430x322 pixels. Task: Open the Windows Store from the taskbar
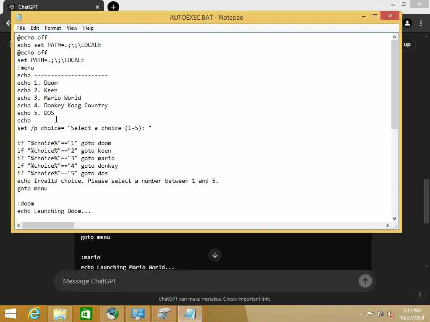(x=86, y=314)
